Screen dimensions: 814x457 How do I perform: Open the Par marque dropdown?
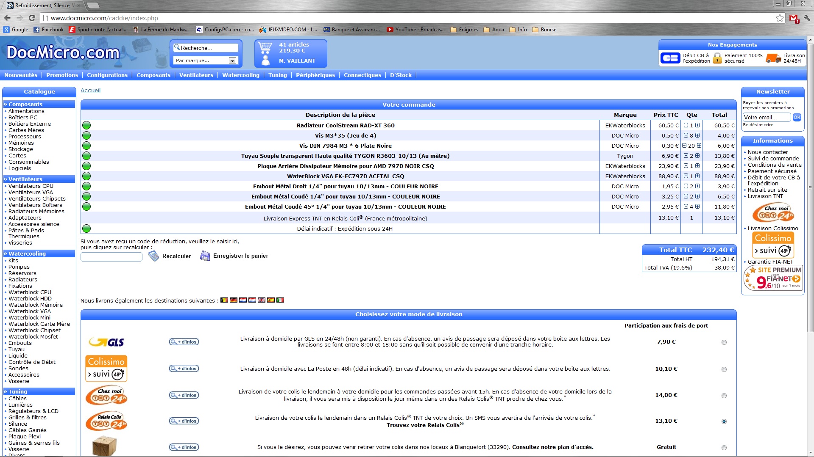point(232,61)
